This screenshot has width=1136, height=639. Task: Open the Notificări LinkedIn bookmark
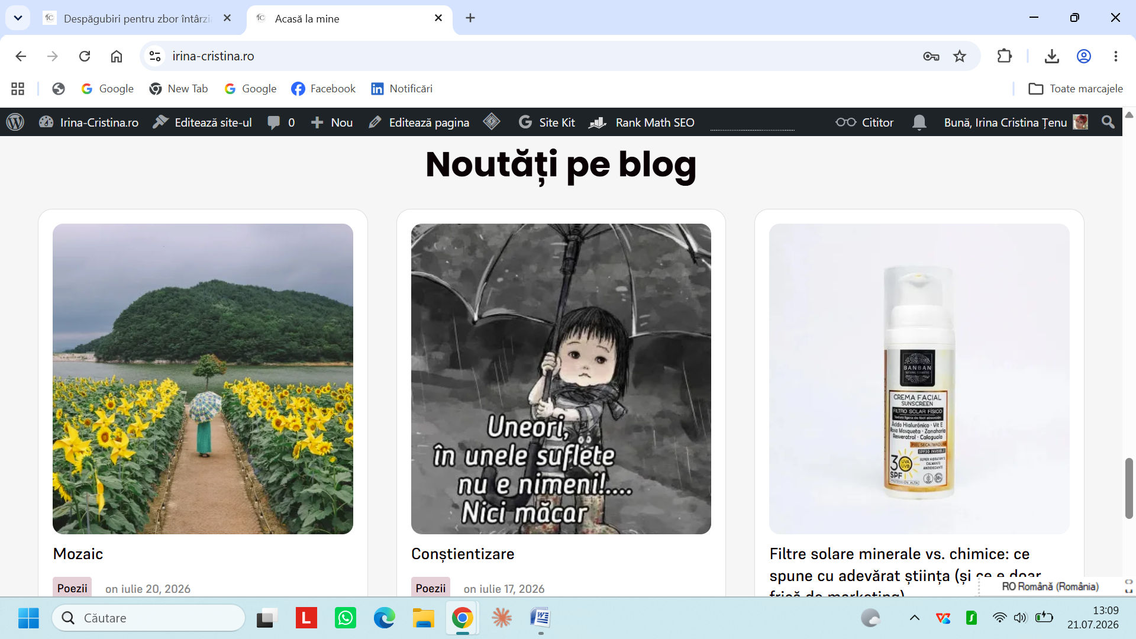coord(402,89)
